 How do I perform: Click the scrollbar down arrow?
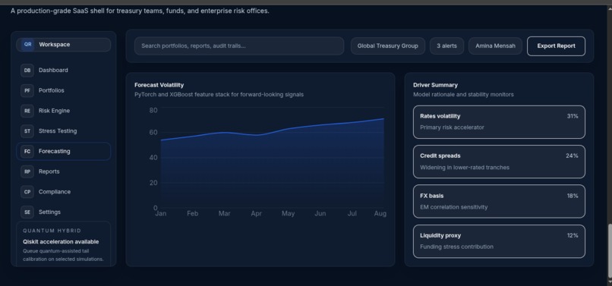click(609, 282)
